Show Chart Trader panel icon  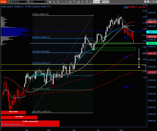click(75, 2)
